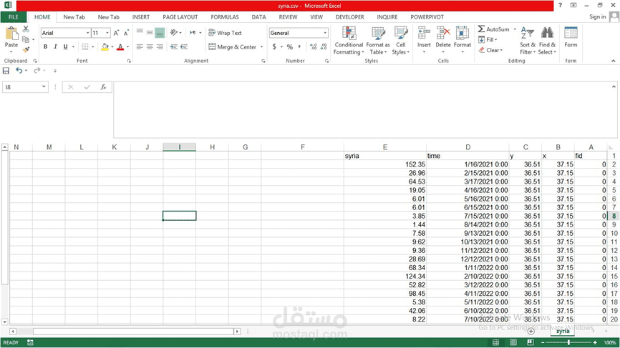The image size is (620, 348).
Task: Select the syria sheet tab
Action: (563, 331)
